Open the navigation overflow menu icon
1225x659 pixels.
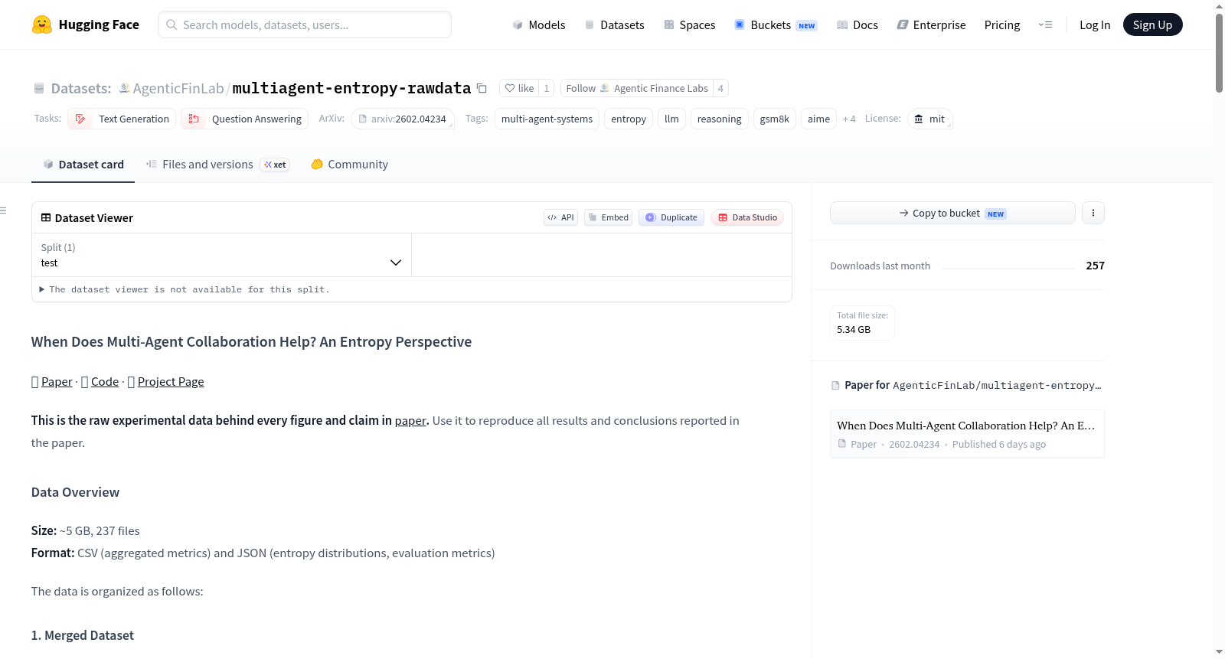coord(1045,24)
